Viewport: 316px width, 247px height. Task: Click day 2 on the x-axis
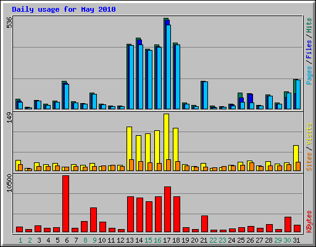tap(30, 240)
